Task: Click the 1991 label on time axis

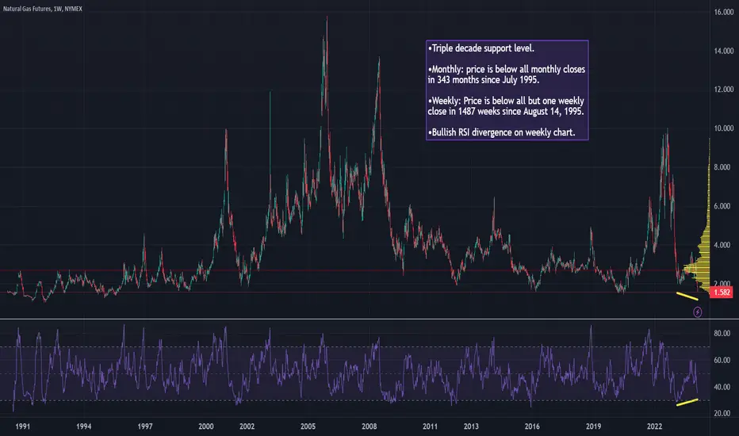Action: tap(23, 426)
